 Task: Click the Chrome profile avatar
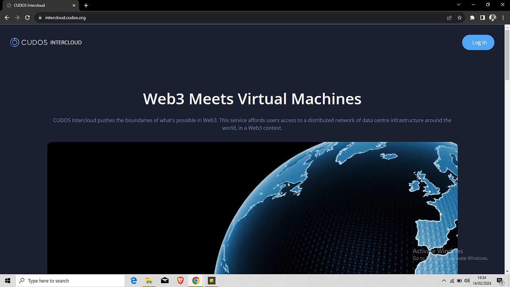[x=493, y=17]
